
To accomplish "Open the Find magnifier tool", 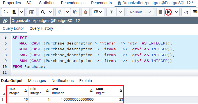I will tap(43, 12).
